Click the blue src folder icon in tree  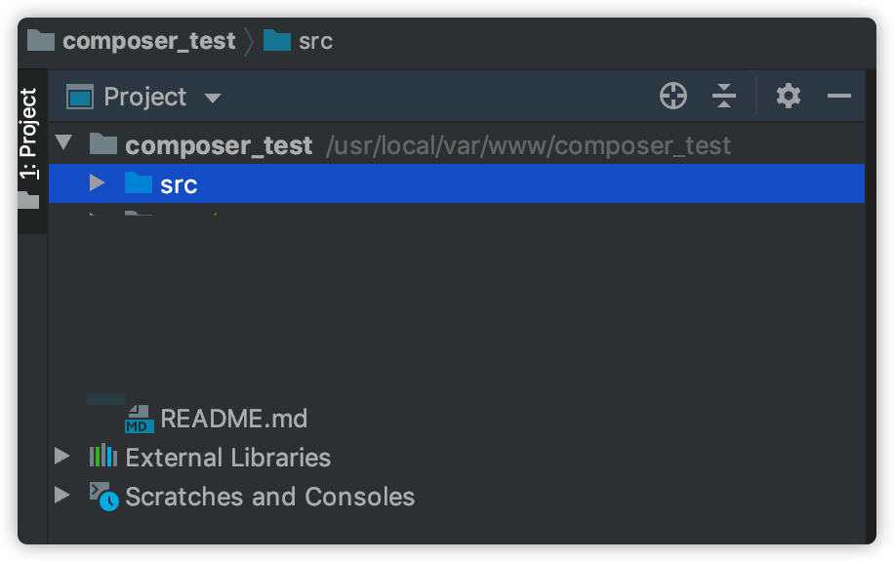pyautogui.click(x=140, y=183)
